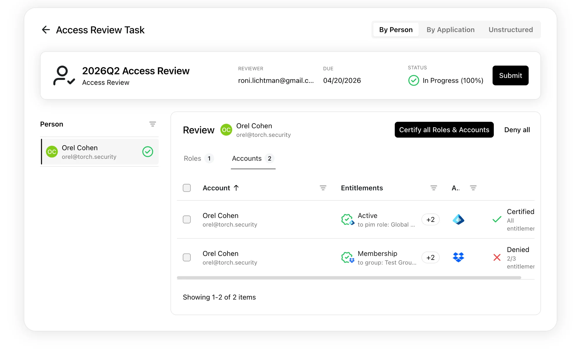
Task: Open the Account column filter icon
Action: tap(323, 188)
